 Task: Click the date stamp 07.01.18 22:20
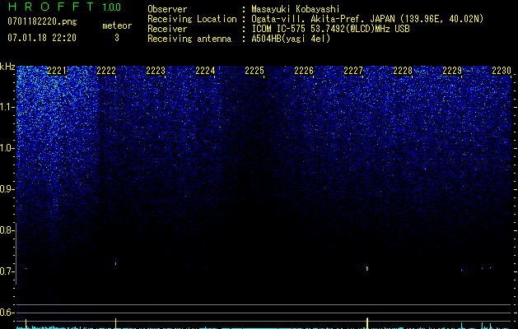[x=42, y=38]
